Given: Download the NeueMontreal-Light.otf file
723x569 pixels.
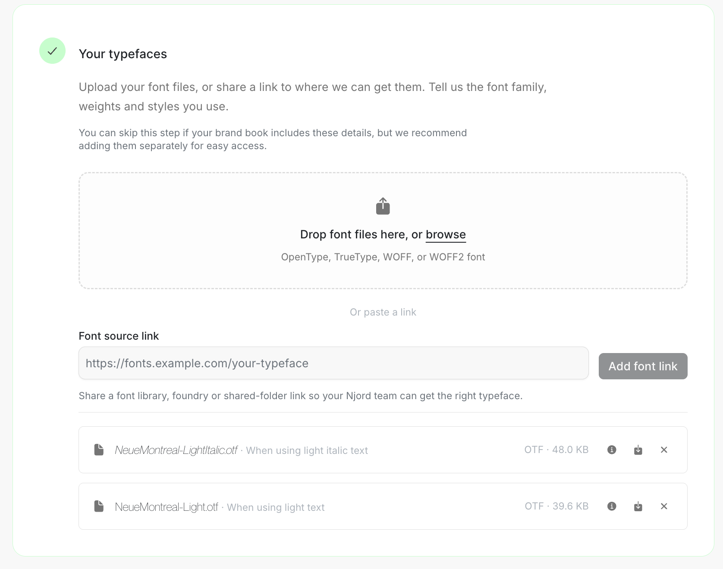Looking at the screenshot, I should click(638, 506).
